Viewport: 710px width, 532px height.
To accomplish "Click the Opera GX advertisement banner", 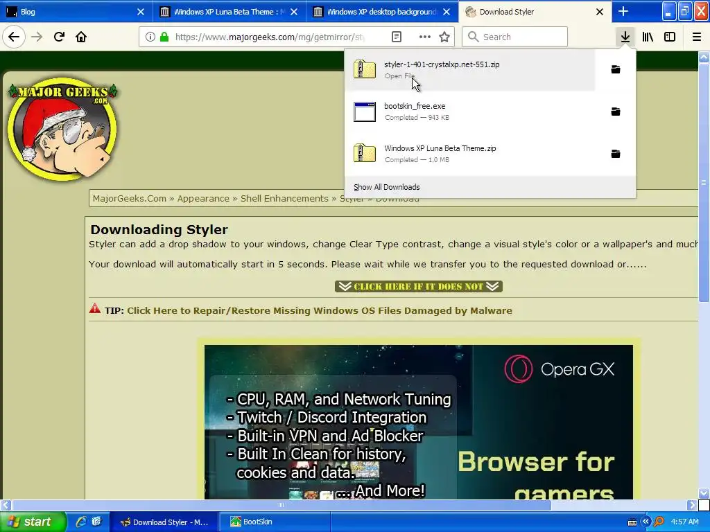I will [x=419, y=422].
